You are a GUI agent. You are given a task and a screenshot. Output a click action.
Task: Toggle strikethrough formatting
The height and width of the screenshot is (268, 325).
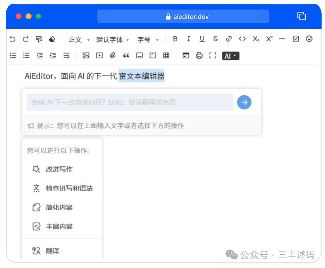click(215, 39)
